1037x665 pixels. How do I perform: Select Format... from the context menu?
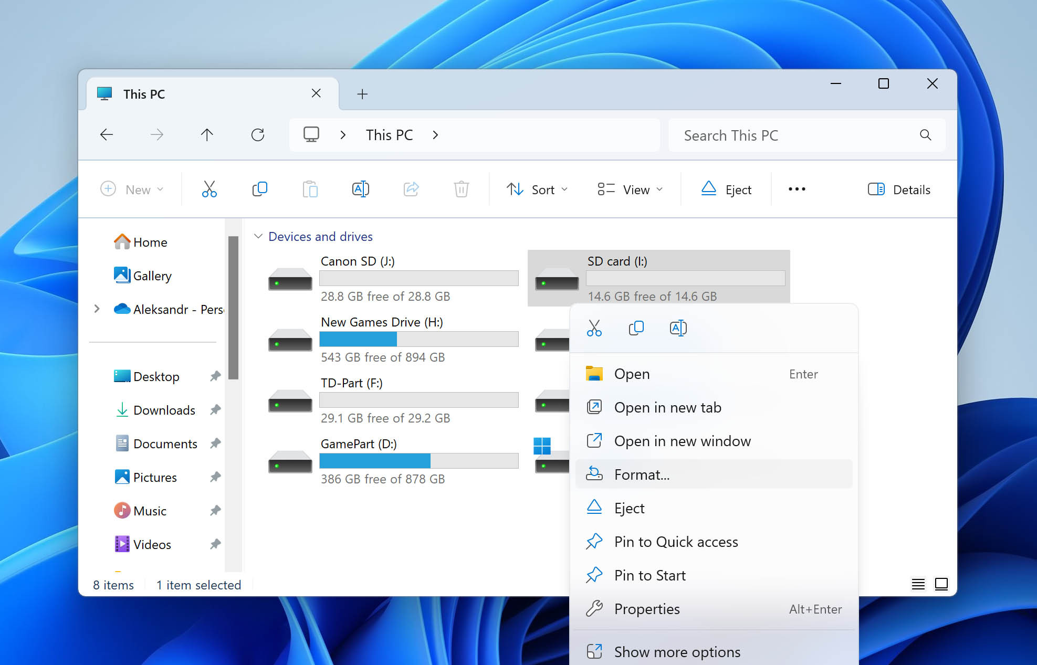point(714,474)
